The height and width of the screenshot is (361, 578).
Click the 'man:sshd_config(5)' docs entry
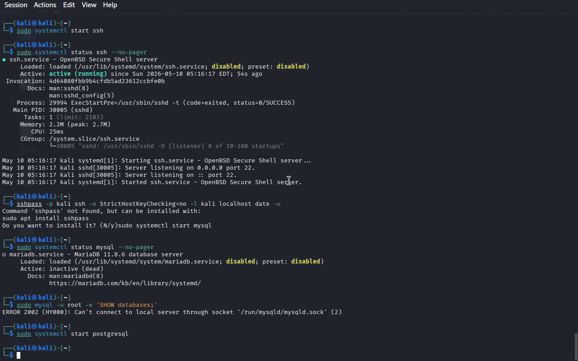82,96
